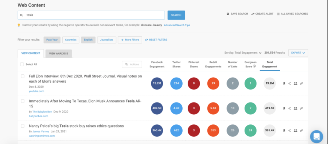Screen dimensions: 328x144
Task: Sort by the Number of Links column
Action: point(233,64)
